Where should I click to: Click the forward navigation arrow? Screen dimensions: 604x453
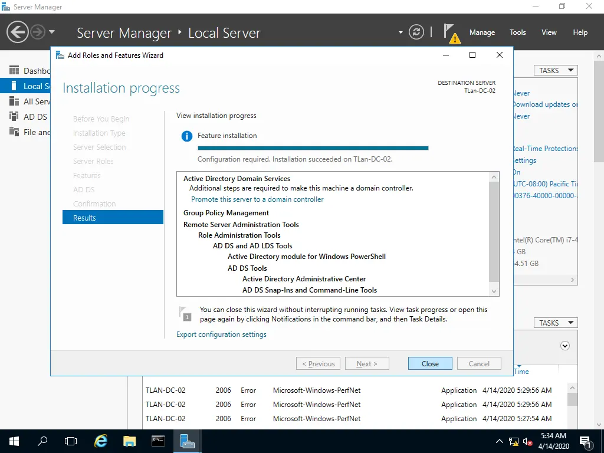coord(38,32)
